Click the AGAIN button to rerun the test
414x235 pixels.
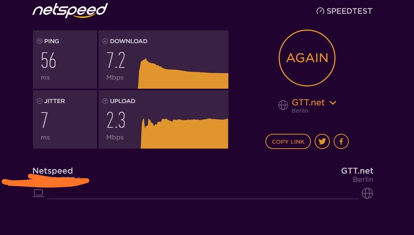(x=307, y=58)
